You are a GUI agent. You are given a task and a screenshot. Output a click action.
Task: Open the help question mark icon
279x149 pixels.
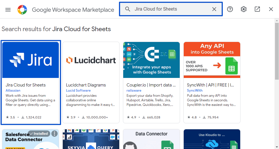click(x=230, y=9)
